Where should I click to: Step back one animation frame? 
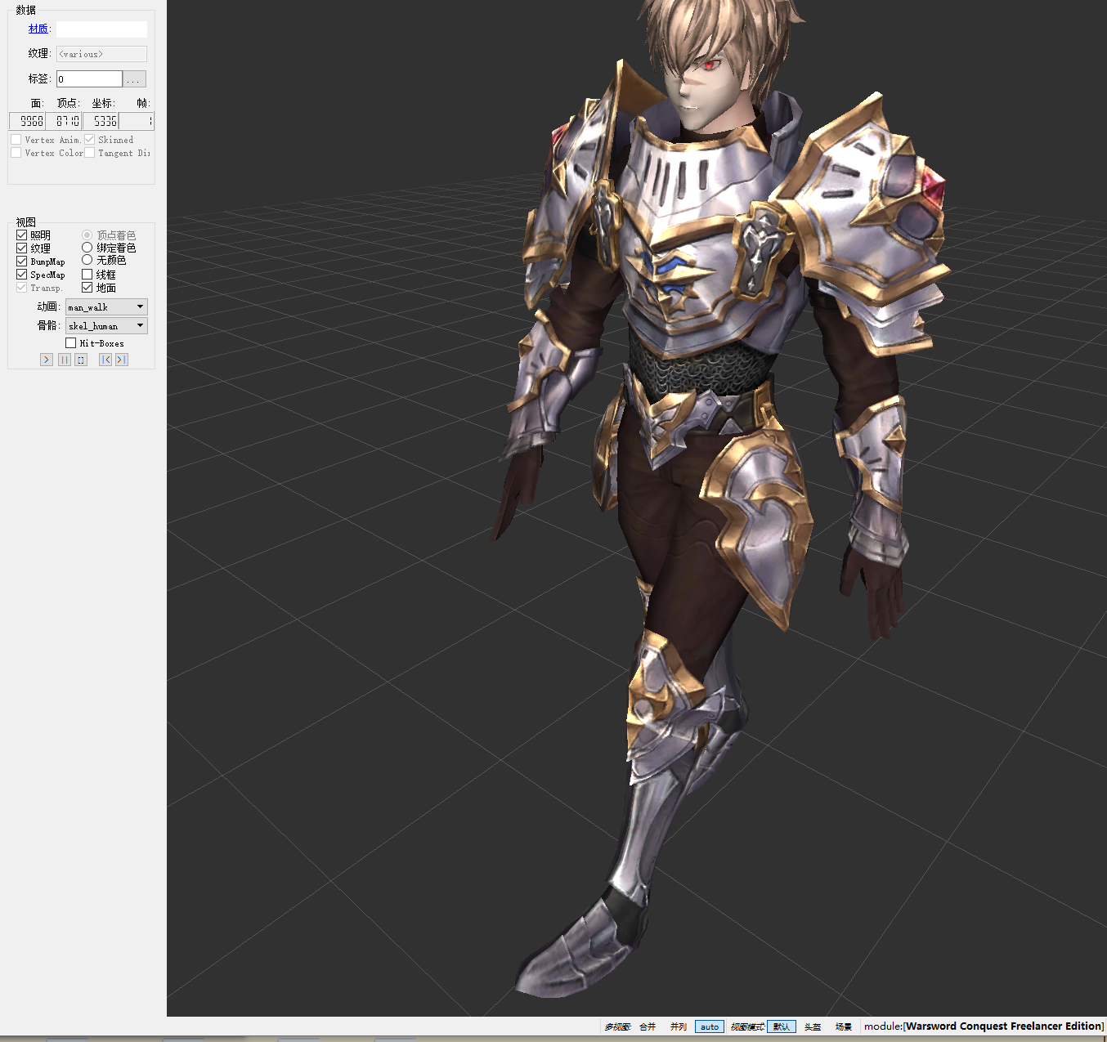[105, 360]
